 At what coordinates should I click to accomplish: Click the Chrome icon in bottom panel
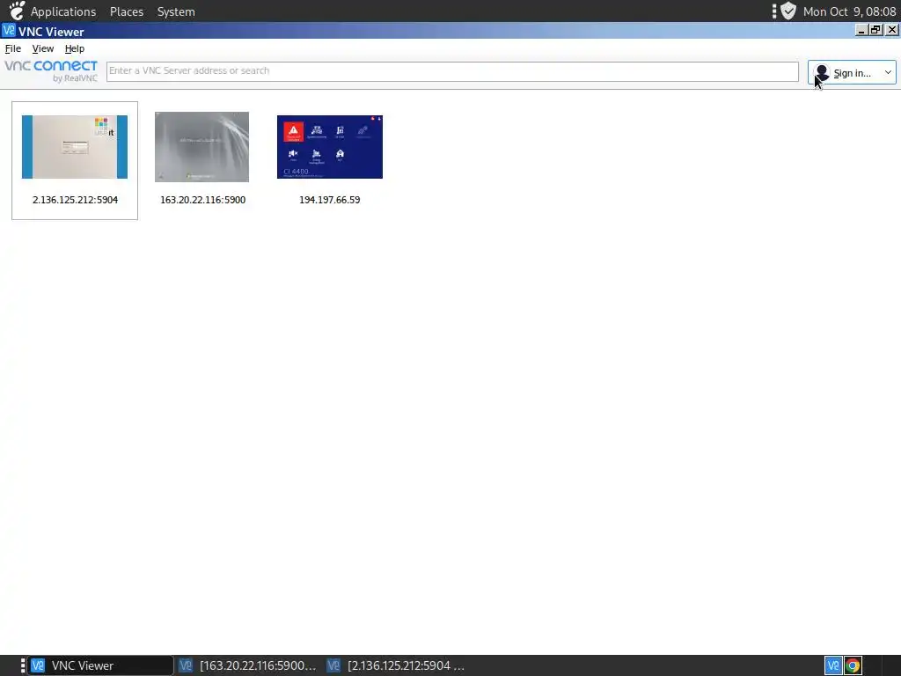(x=853, y=665)
